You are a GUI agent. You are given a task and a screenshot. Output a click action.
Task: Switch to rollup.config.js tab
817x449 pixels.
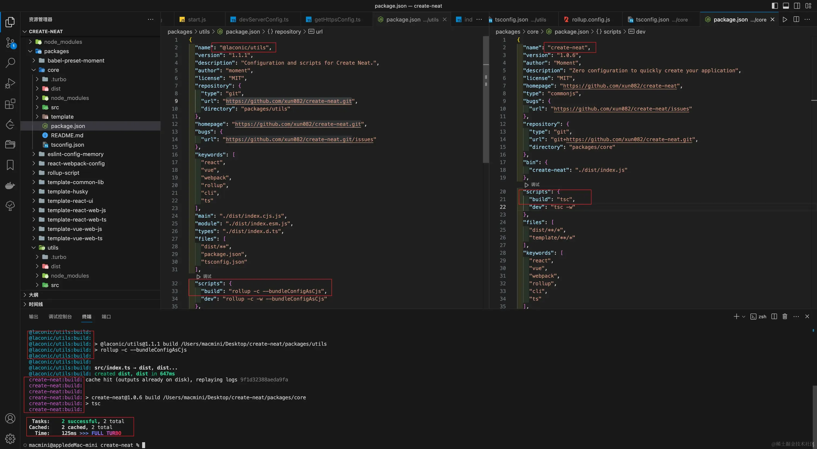click(x=590, y=19)
